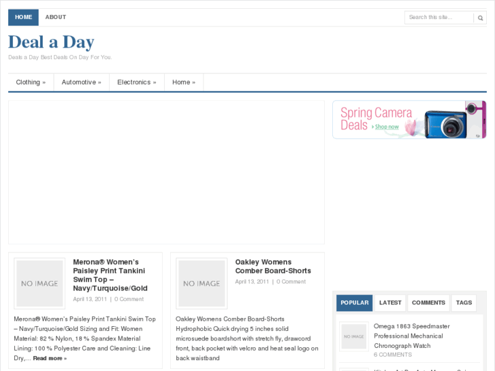
Task: Open the Spring Camera Deals banner
Action: (x=409, y=120)
